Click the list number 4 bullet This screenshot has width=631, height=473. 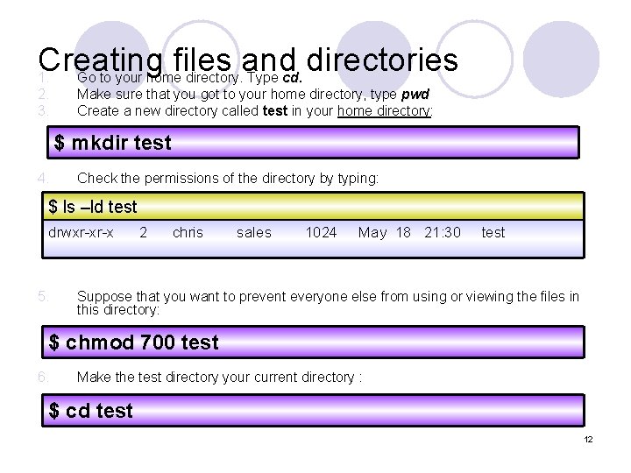(x=42, y=179)
